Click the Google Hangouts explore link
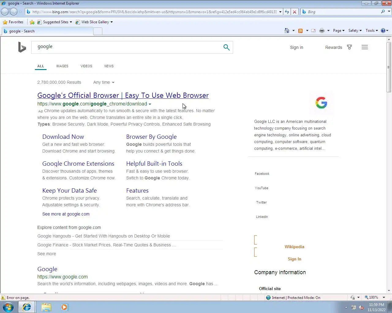392x313 pixels. pos(104,236)
